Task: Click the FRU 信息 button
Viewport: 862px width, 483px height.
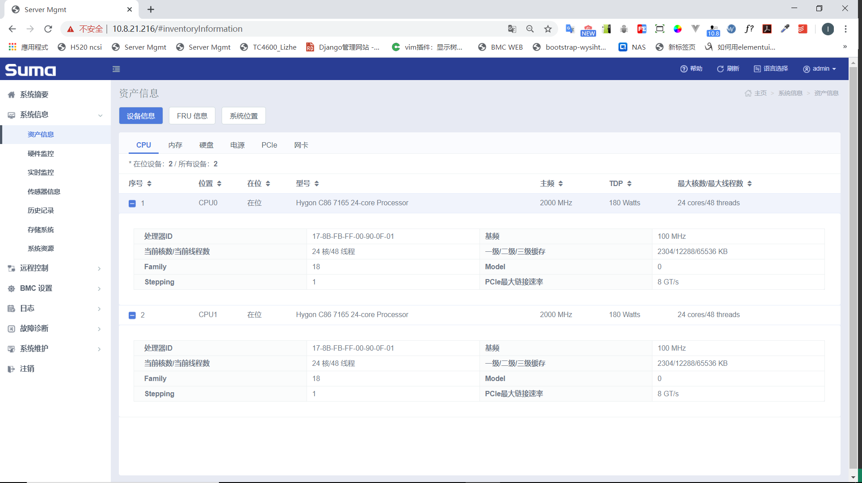Action: 192,116
